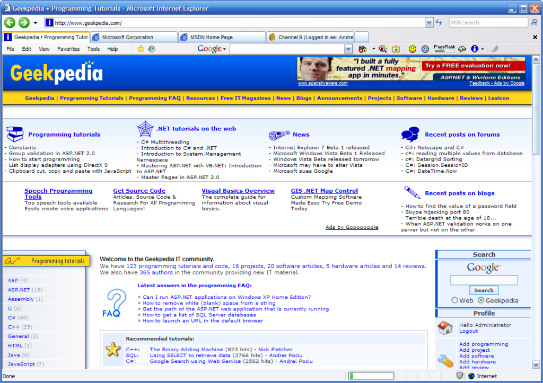Open the Speech Programming Tools ad link
This screenshot has width=543, height=383.
point(58,193)
